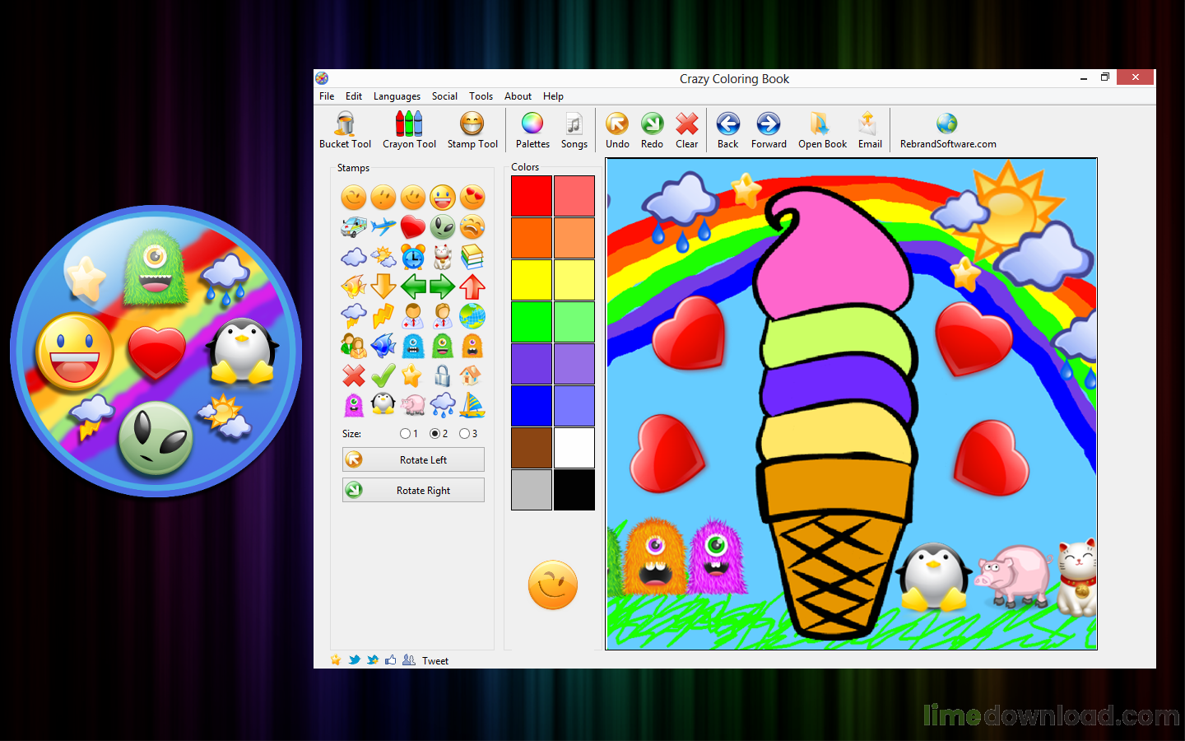Image resolution: width=1185 pixels, height=741 pixels.
Task: Pick the penguin stamp in Stamps grid
Action: click(383, 403)
